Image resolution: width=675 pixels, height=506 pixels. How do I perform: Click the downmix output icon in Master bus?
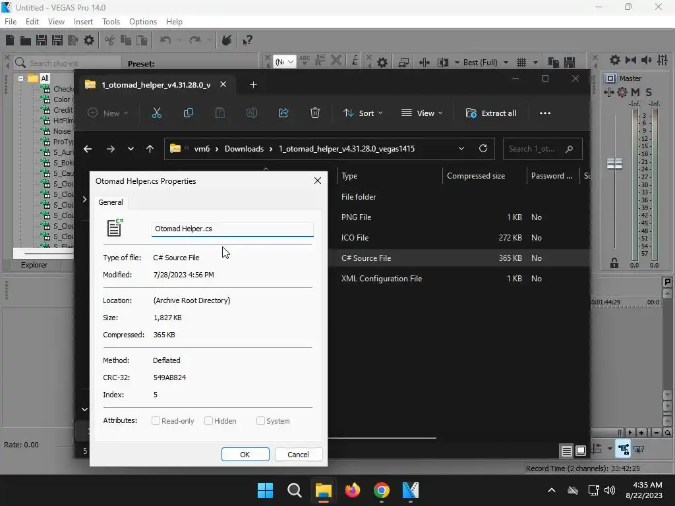point(631,60)
